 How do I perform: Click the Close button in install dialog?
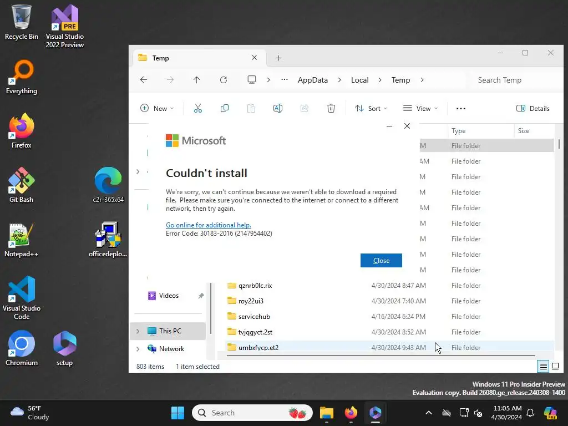[x=381, y=261]
